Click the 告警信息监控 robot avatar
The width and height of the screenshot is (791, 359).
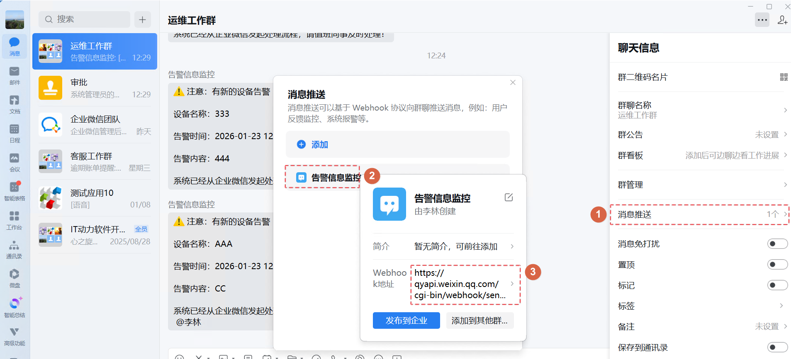coord(389,204)
